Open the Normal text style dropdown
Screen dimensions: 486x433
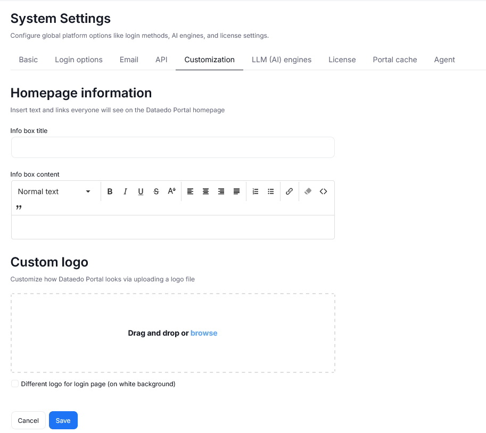[53, 191]
